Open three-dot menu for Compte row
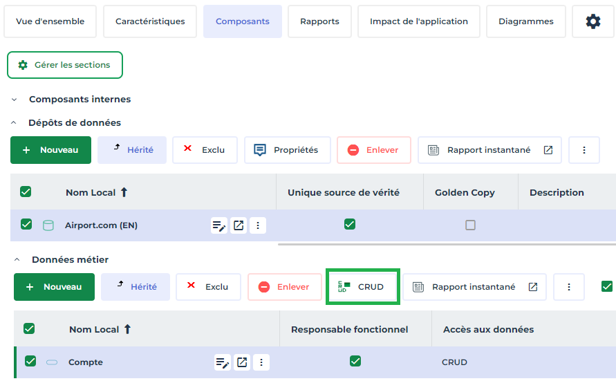 point(261,362)
